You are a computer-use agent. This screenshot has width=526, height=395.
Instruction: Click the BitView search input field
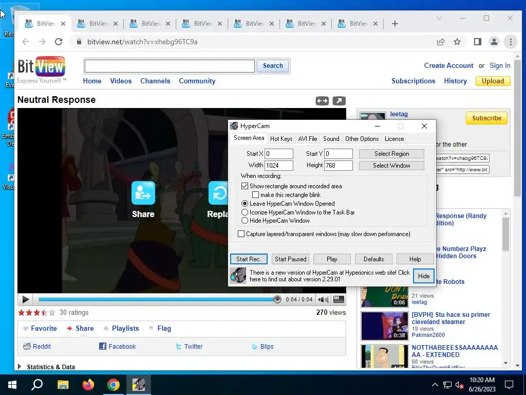170,66
